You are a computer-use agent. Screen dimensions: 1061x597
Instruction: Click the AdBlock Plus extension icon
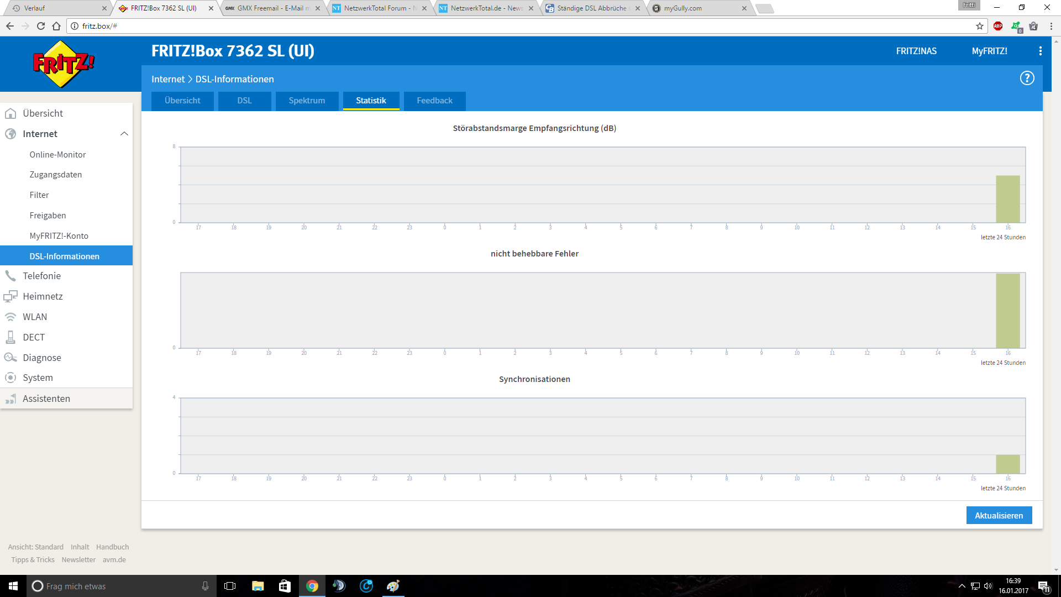998,26
